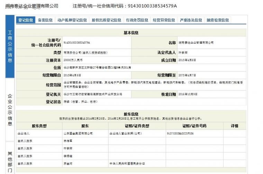Select the 企业公示信息 sidebar section
This screenshot has height=174, width=263.
[10, 110]
